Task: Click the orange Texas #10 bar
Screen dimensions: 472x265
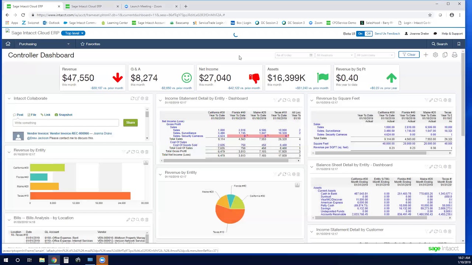Action: click(80, 196)
